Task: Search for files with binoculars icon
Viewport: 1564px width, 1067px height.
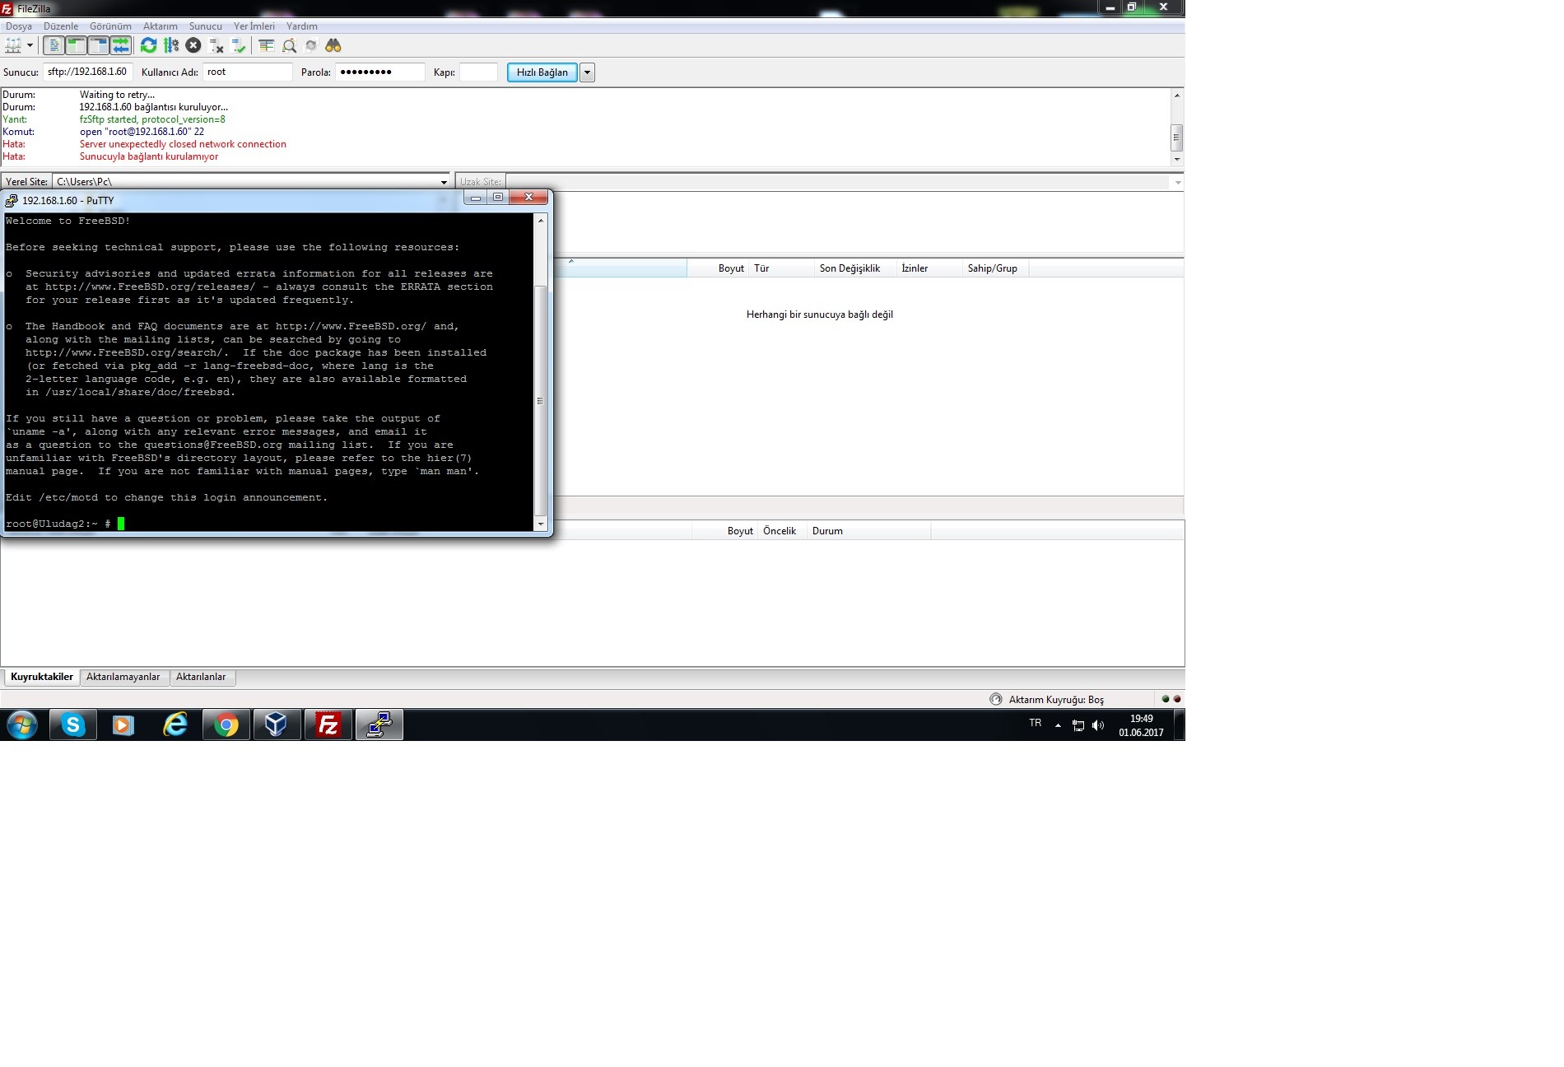Action: click(333, 46)
